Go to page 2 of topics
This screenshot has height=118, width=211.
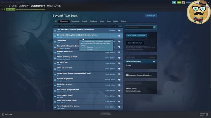point(116,26)
